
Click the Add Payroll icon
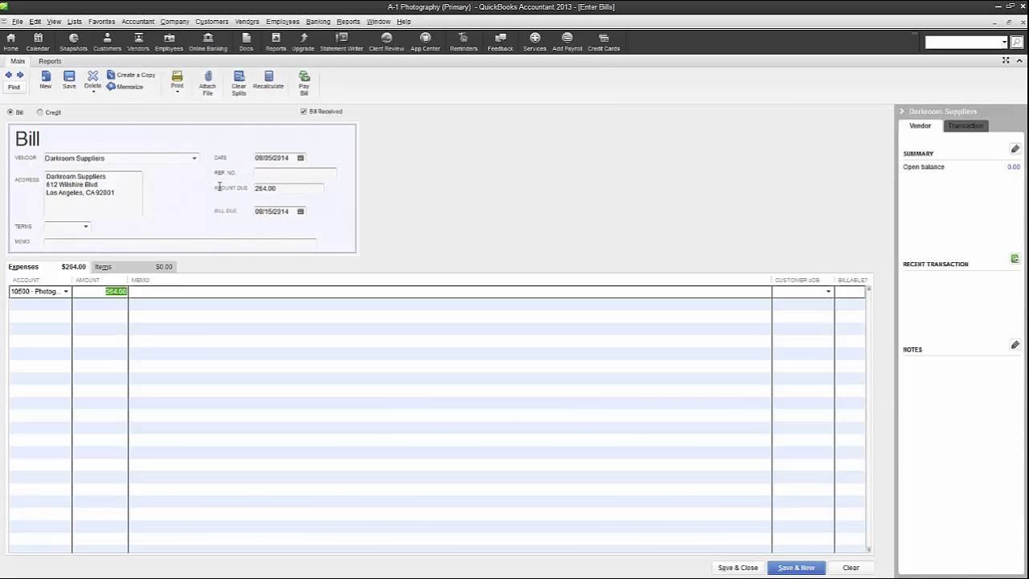pos(568,42)
